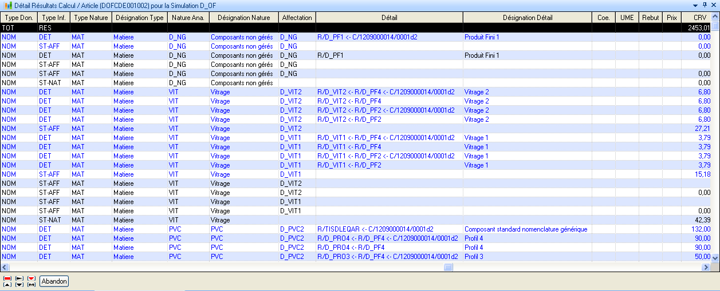Sort by the CRV column header
The width and height of the screenshot is (720, 291).
click(x=699, y=18)
